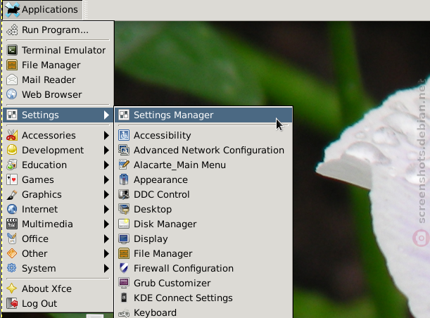Expand the Other submenu arrow

point(106,253)
